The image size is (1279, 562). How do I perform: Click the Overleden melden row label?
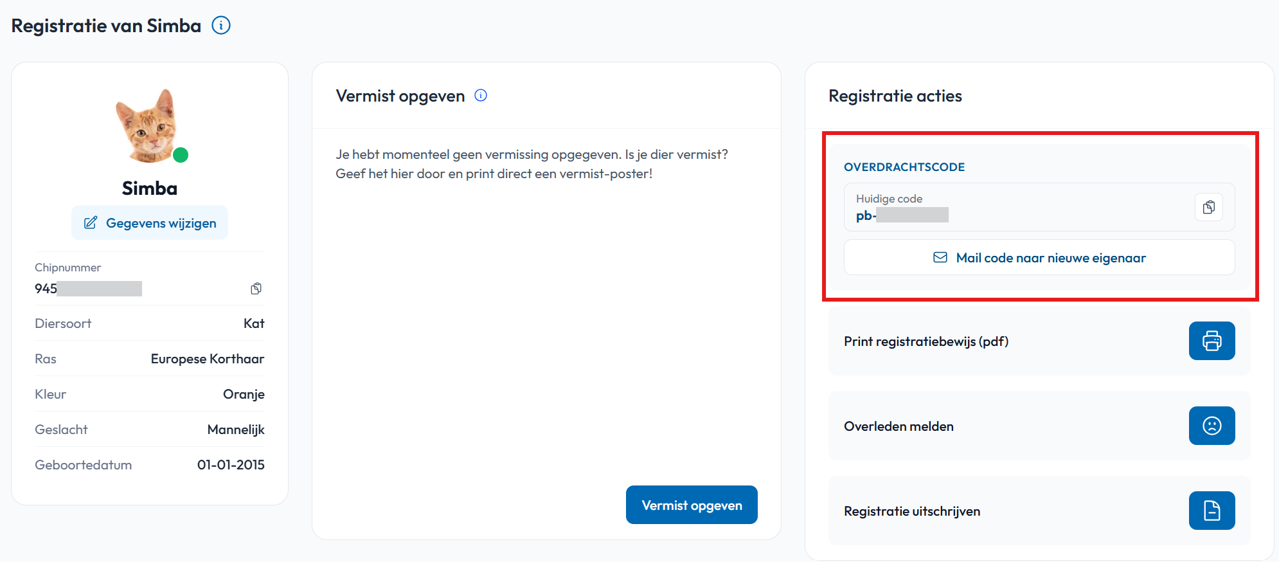[899, 426]
